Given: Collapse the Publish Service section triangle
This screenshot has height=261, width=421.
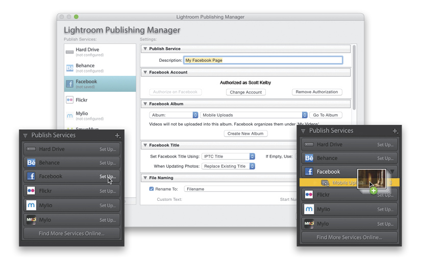Looking at the screenshot, I should point(145,49).
